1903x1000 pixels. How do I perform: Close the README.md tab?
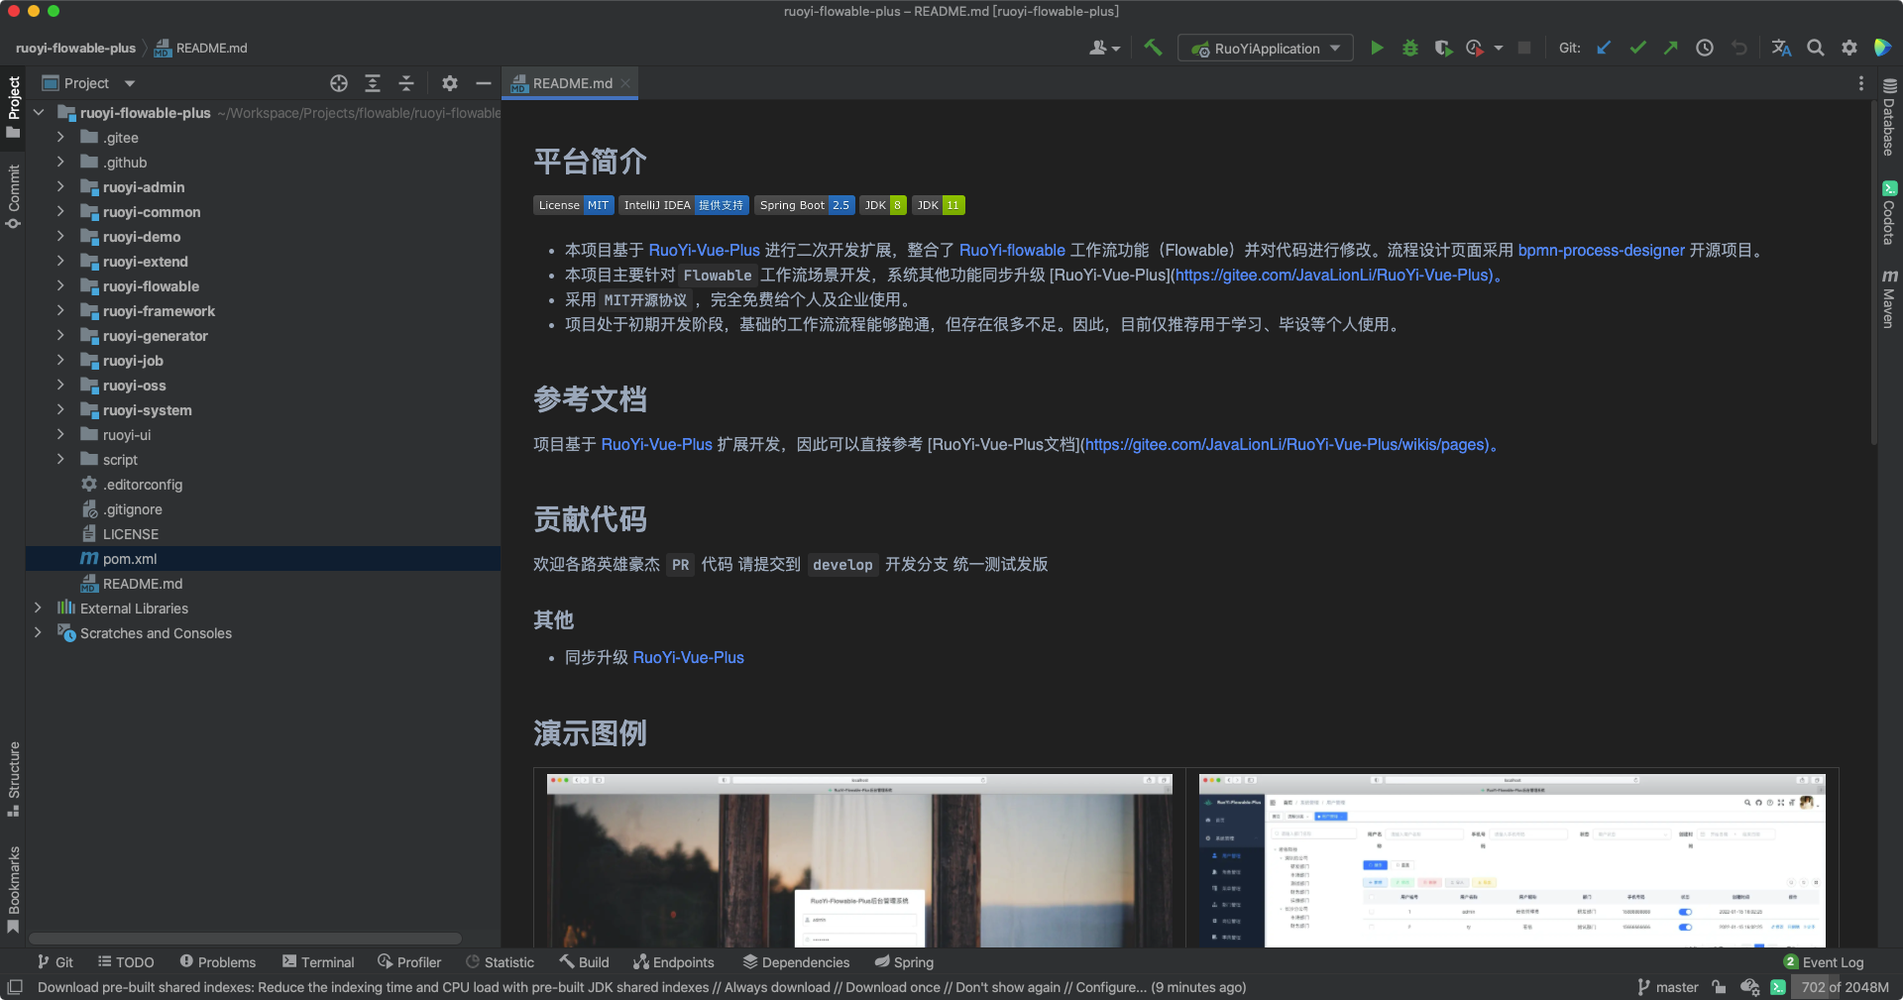pyautogui.click(x=625, y=83)
